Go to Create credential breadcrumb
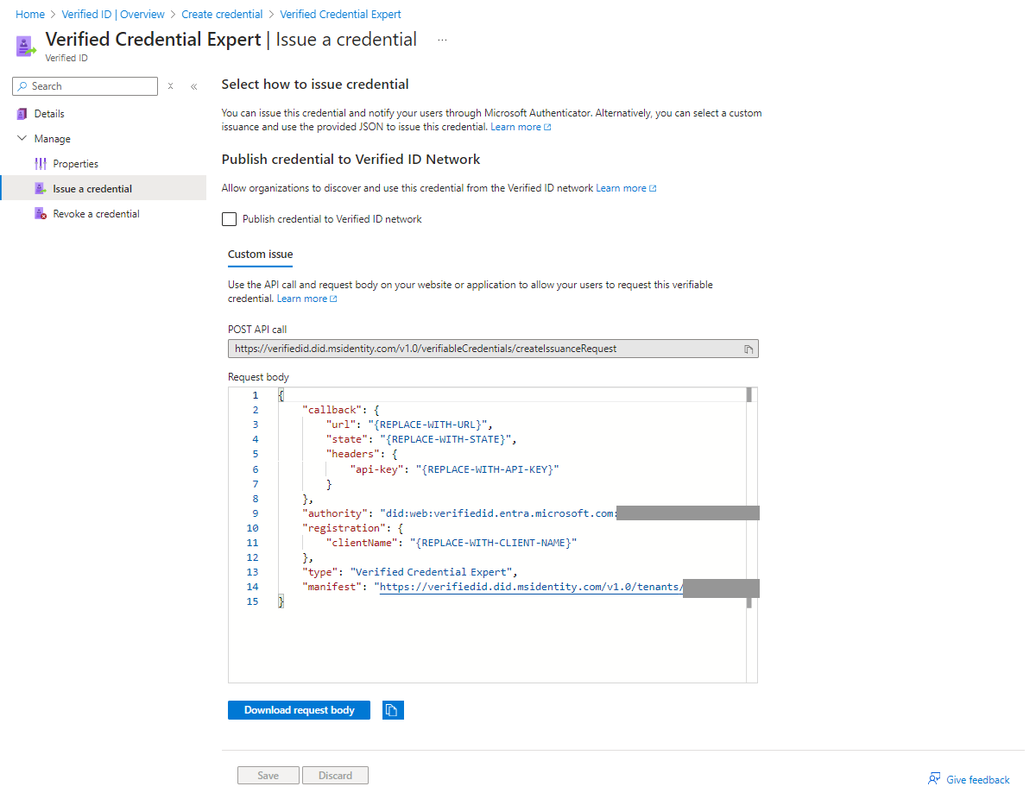1036x799 pixels. coord(222,15)
